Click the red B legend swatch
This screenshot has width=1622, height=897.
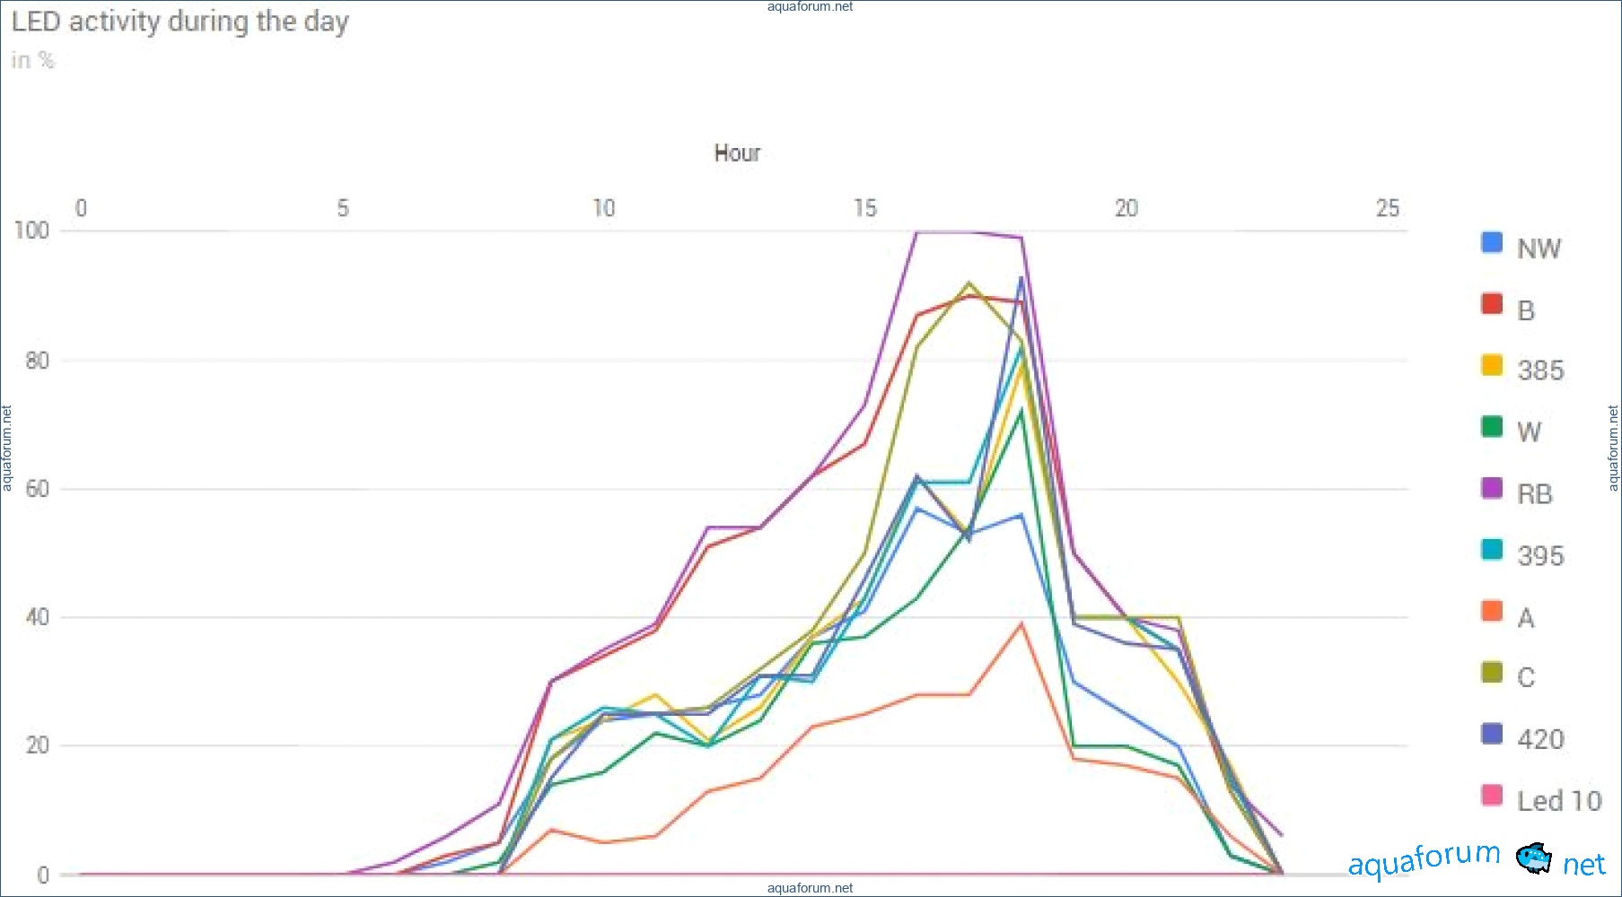[x=1491, y=303]
